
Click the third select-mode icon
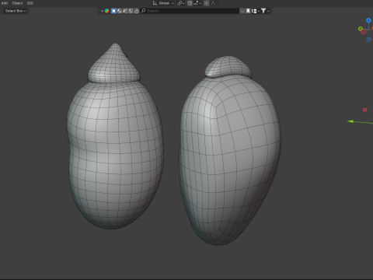[125, 11]
